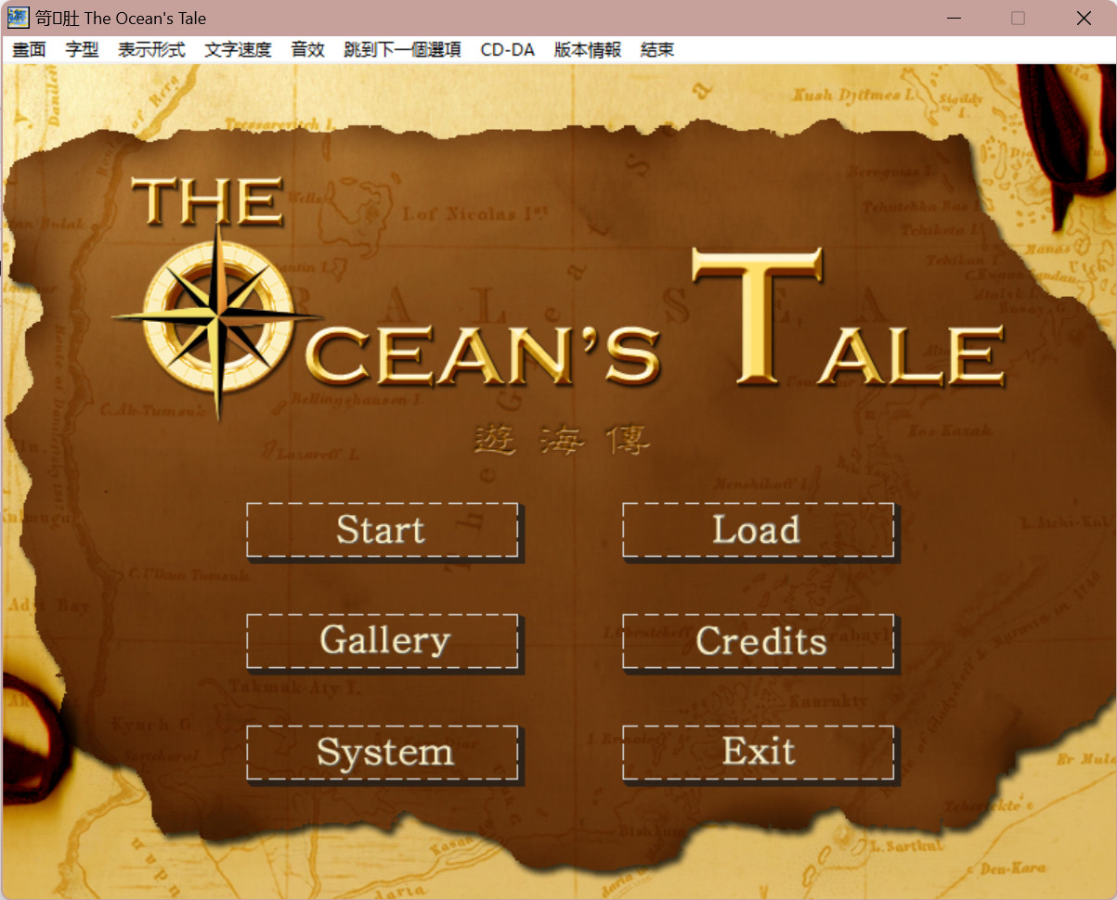
Task: View the Credits
Action: click(x=758, y=641)
